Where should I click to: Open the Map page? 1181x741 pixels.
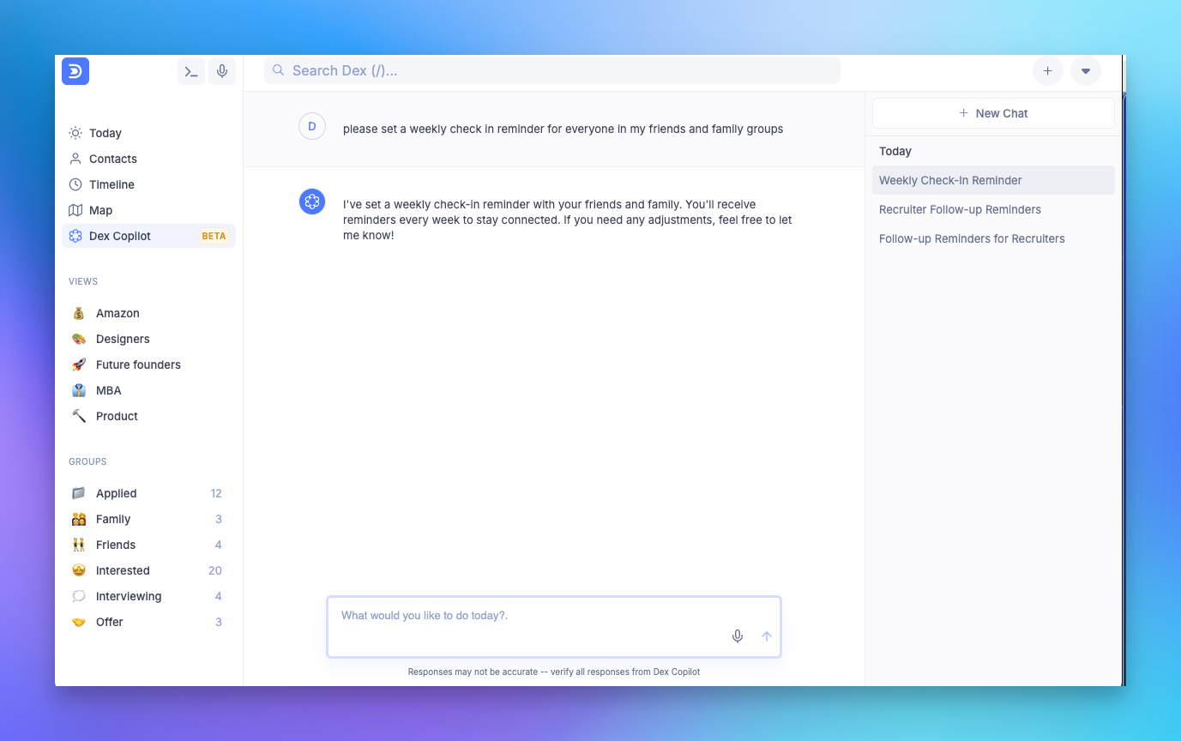pyautogui.click(x=148, y=210)
